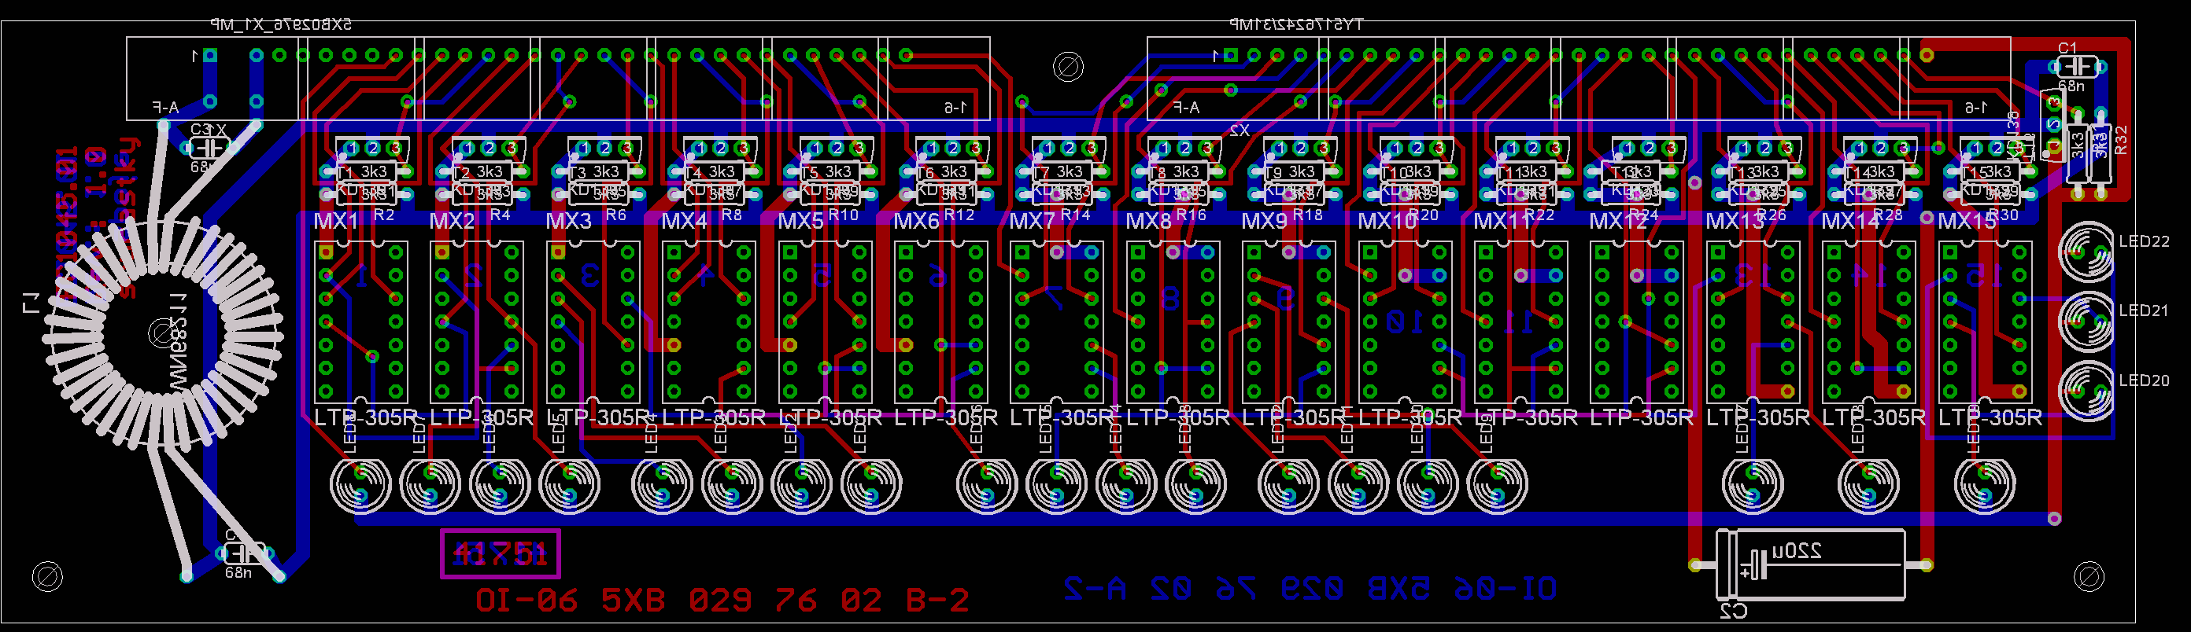Image resolution: width=2191 pixels, height=632 pixels.
Task: Select the magenta 41751 box
Action: click(500, 554)
